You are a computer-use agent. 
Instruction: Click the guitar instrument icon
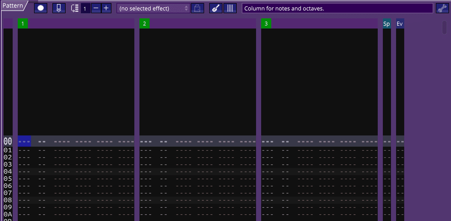coord(216,8)
